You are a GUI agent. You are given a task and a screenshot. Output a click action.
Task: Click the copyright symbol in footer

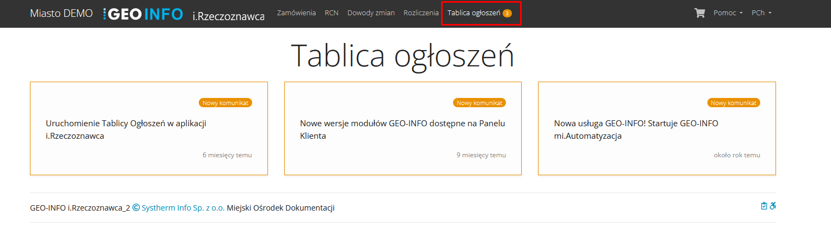[136, 207]
